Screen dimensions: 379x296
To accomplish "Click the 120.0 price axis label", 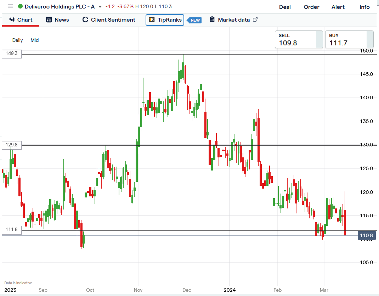I will point(367,192).
